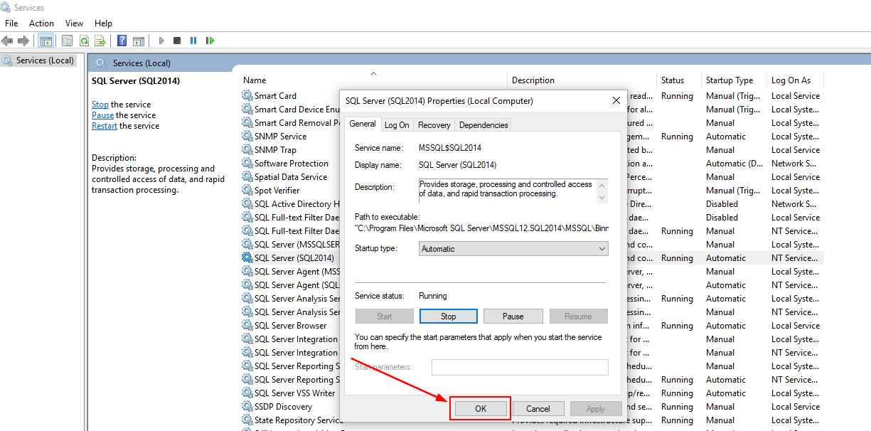Click the gear icon beside SQL Server VSS Writer
871x431 pixels.
point(247,393)
